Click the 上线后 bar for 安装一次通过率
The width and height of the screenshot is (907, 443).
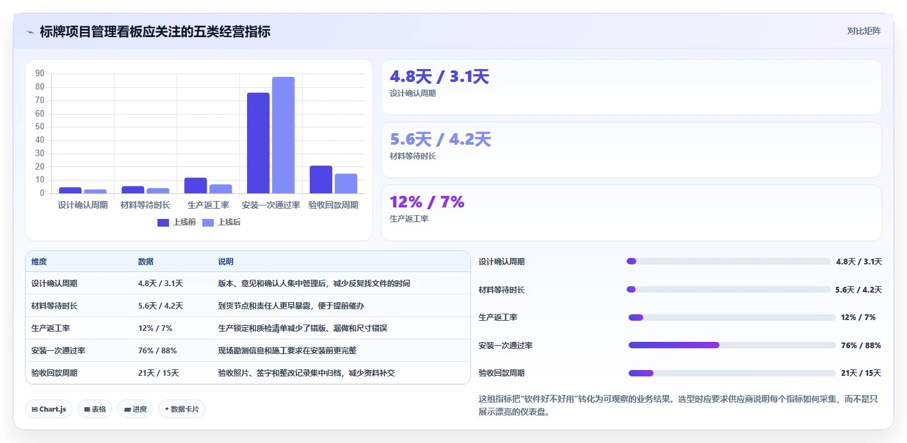pyautogui.click(x=283, y=135)
